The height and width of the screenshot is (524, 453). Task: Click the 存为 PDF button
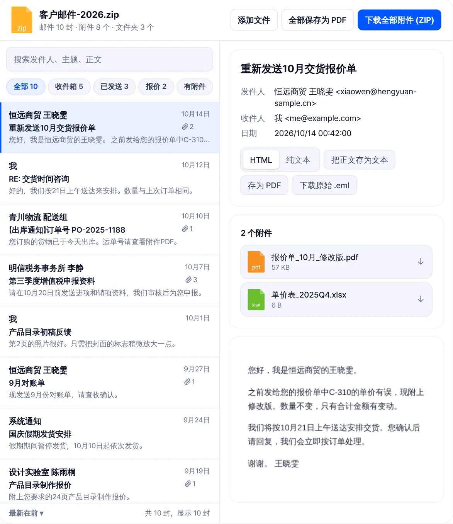pos(265,185)
